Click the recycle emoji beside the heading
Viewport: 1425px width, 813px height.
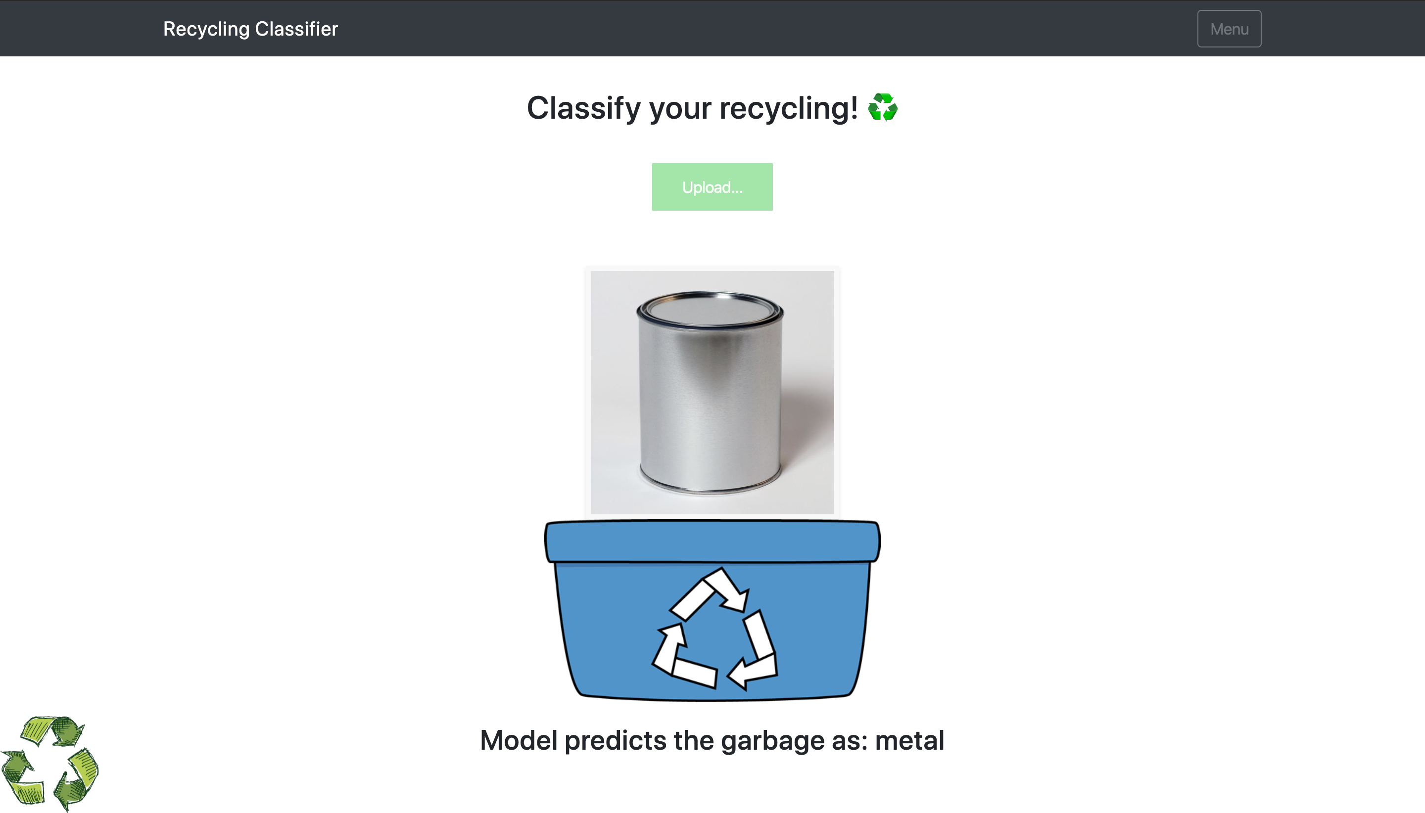pos(883,107)
